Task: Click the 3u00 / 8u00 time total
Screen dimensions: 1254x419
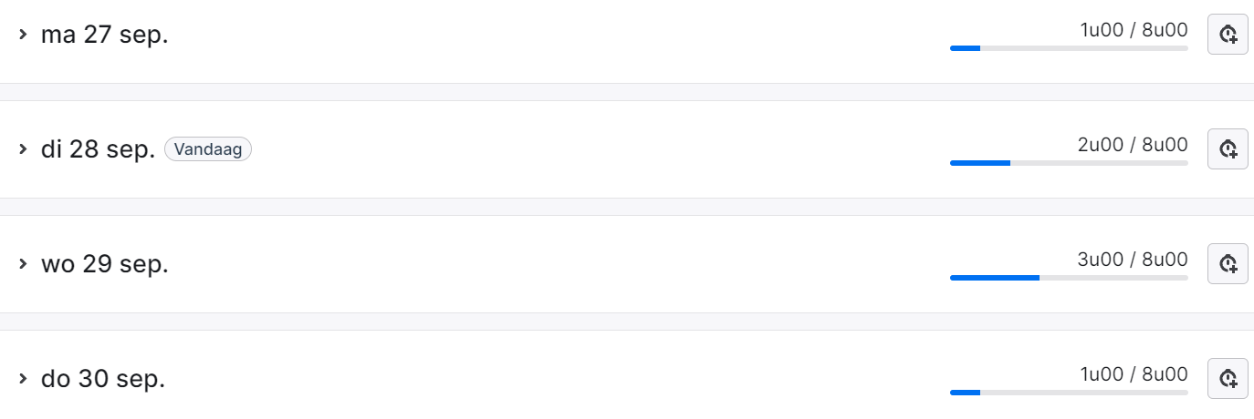Action: [x=1133, y=259]
